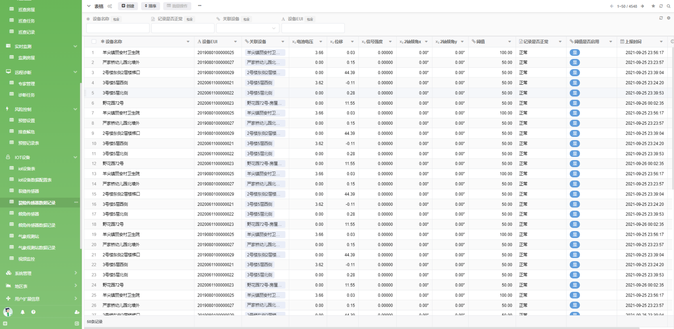This screenshot has width=674, height=329.
Task: Click the 用户扩展信息 puzzle icon
Action: [8, 298]
